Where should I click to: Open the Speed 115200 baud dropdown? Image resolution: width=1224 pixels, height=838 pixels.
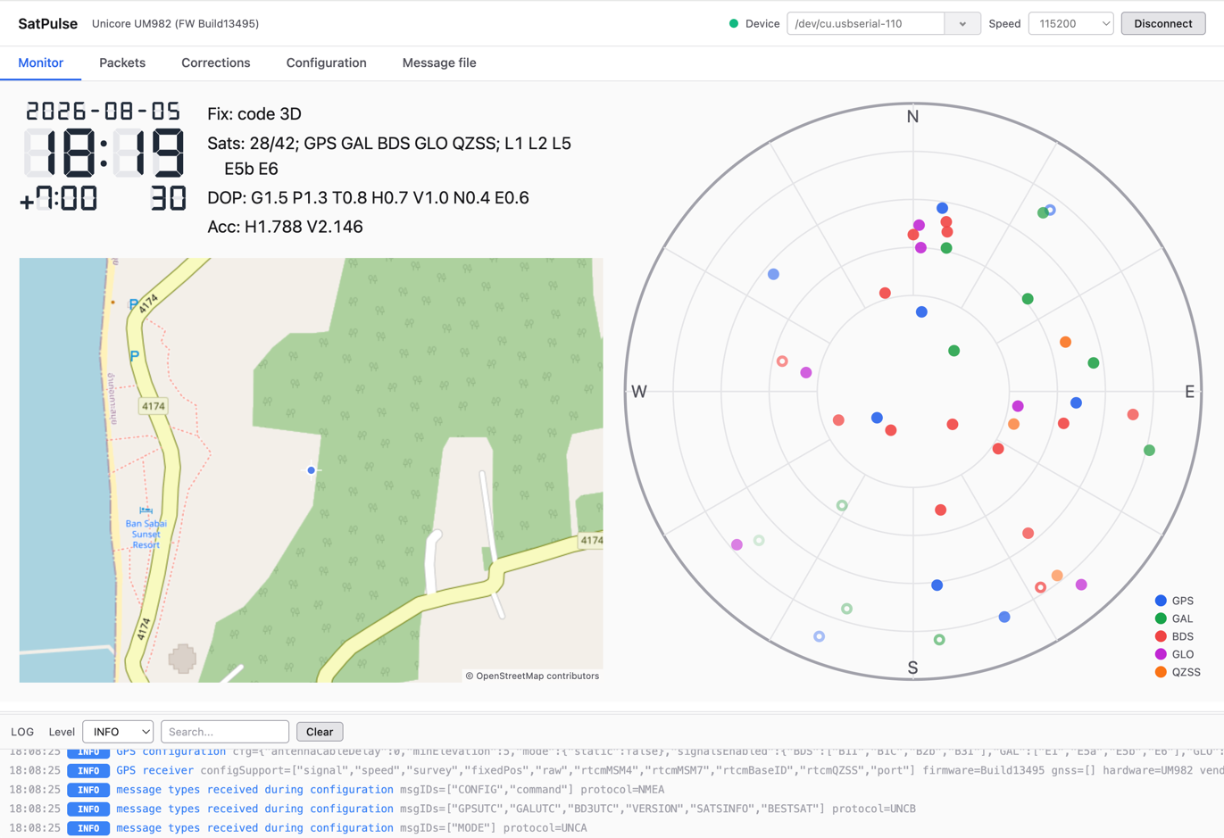pyautogui.click(x=1071, y=24)
